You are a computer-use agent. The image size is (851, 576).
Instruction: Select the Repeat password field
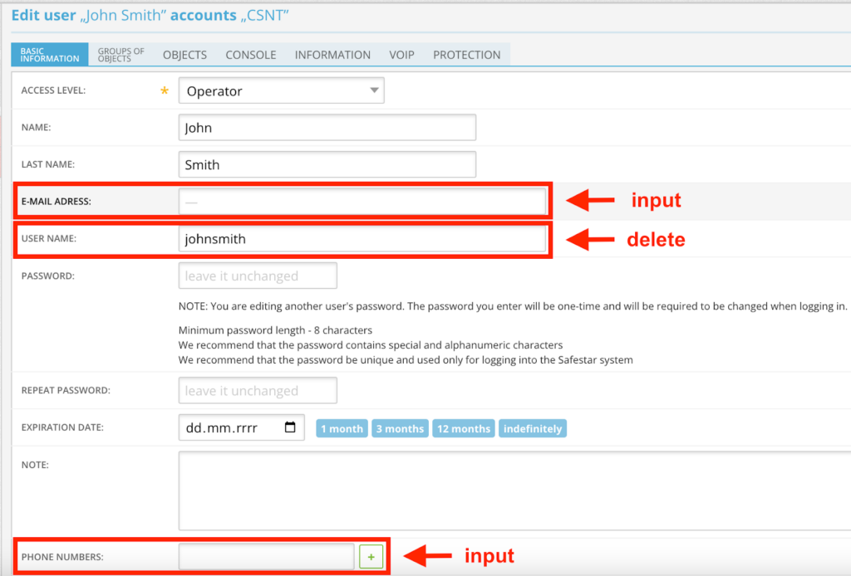pos(258,391)
